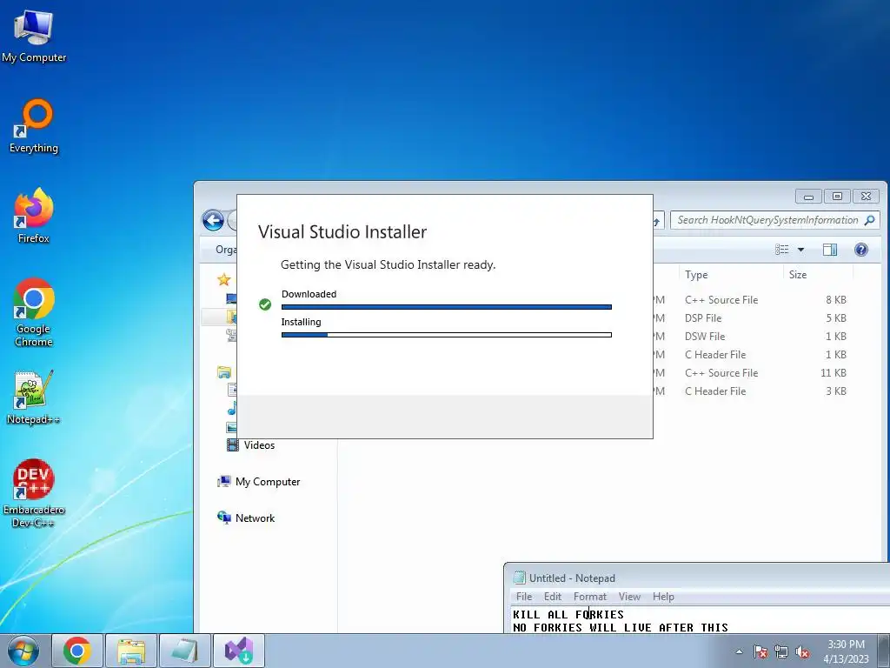Open the Everything search shortcut
890x668 pixels.
(x=34, y=126)
